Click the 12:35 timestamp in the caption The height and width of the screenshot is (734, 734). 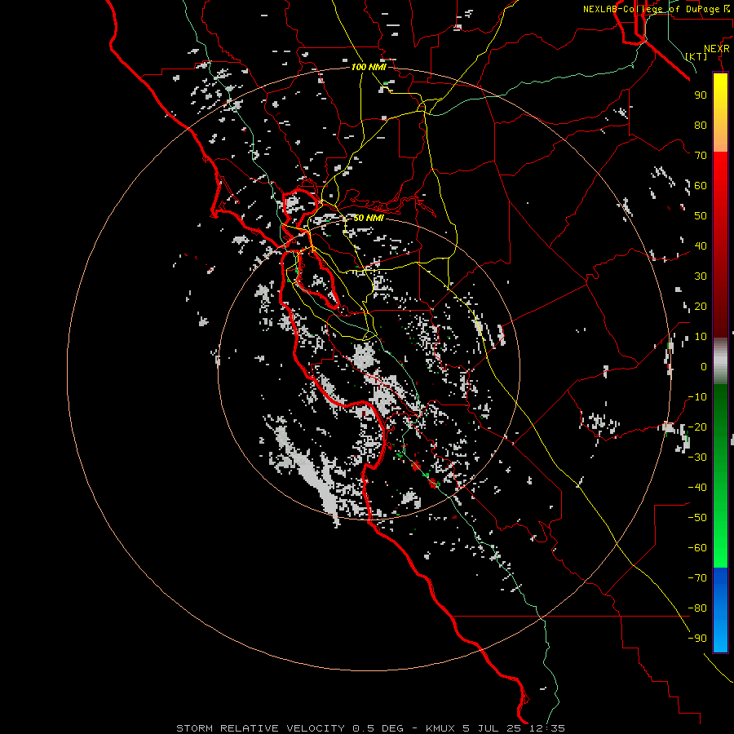point(547,728)
